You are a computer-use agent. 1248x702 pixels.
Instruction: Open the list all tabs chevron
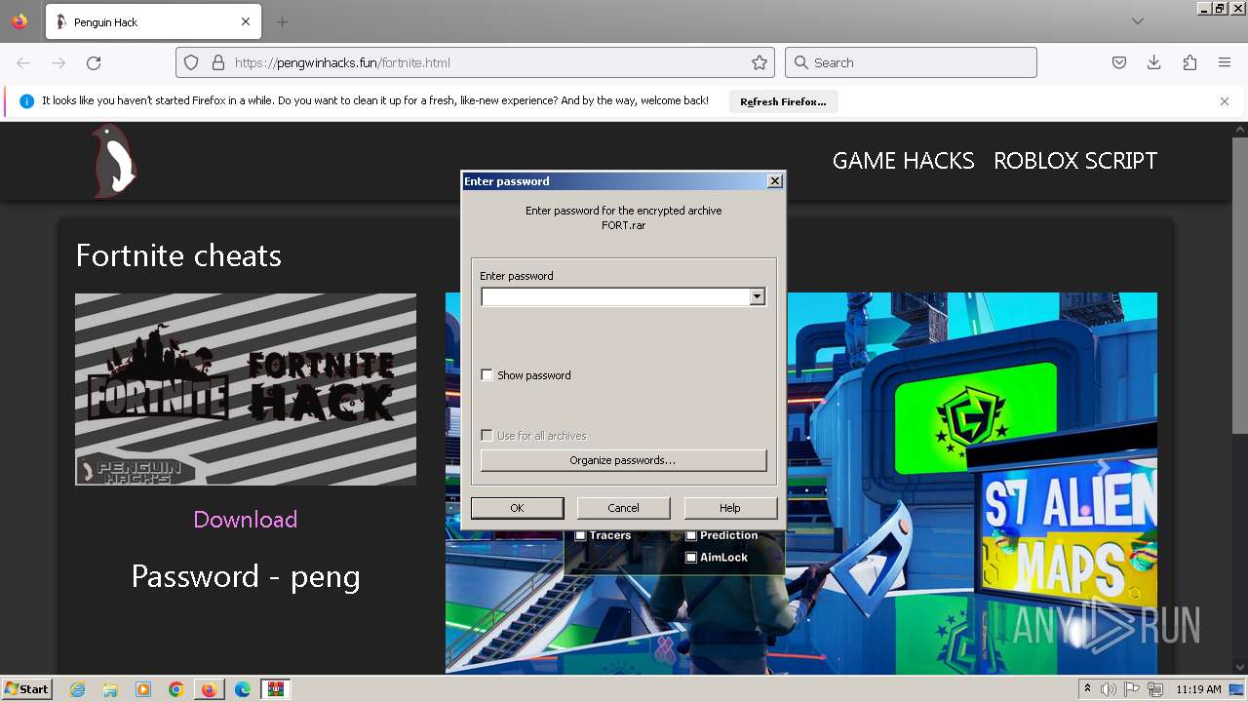tap(1138, 21)
